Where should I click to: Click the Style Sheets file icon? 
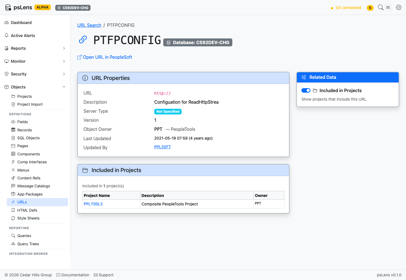tap(13, 218)
